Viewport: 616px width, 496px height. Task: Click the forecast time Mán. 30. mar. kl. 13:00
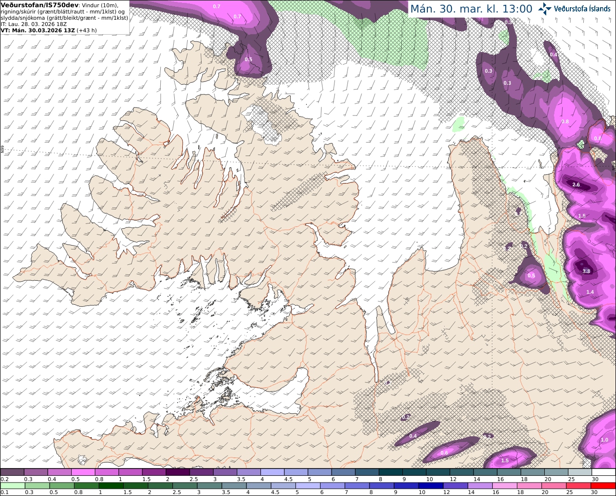(471, 9)
